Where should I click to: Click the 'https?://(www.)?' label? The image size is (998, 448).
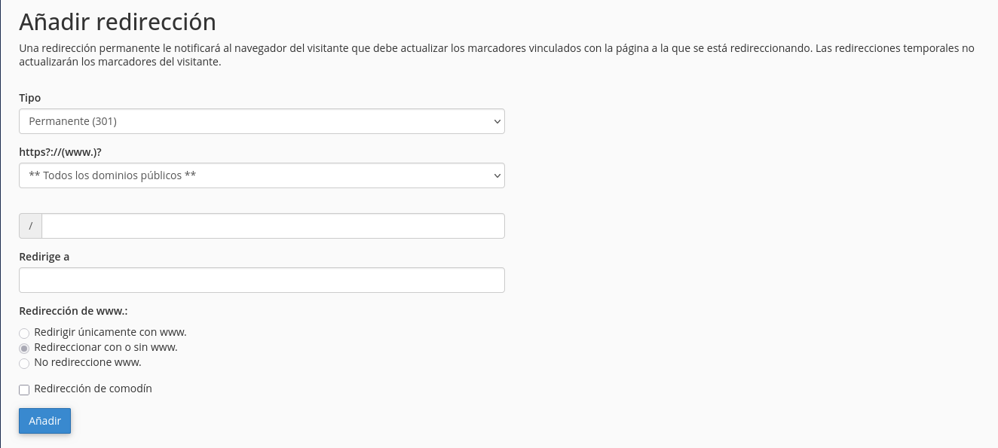[x=60, y=152]
